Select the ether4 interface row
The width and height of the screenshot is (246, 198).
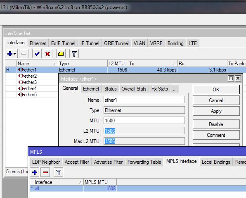tap(32, 88)
